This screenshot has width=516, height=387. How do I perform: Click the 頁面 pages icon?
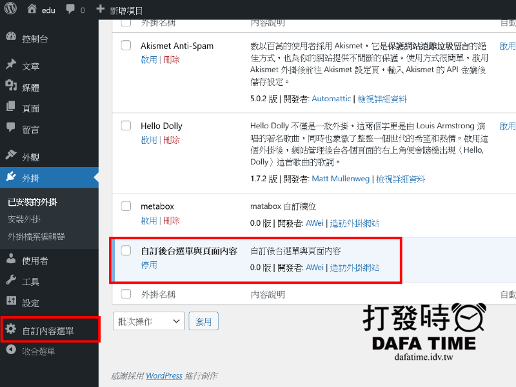tap(10, 106)
